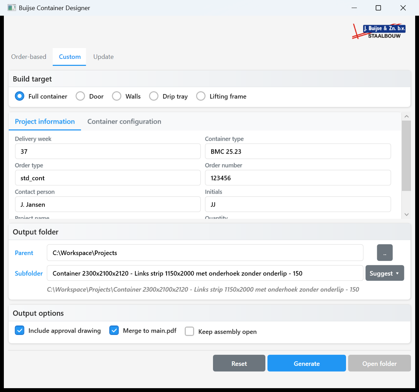Viewport: 419px width, 392px height.
Task: Go to the Update tab
Action: point(103,57)
